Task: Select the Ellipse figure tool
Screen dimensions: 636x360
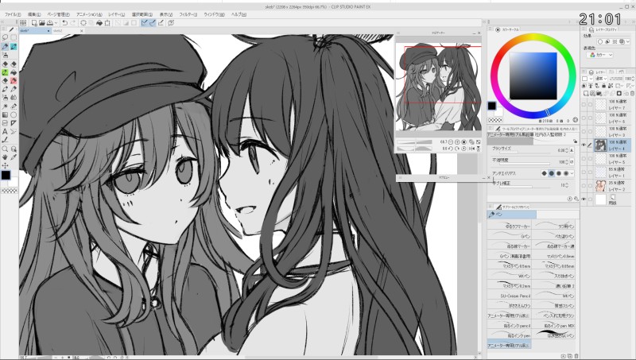Action: coord(14,114)
